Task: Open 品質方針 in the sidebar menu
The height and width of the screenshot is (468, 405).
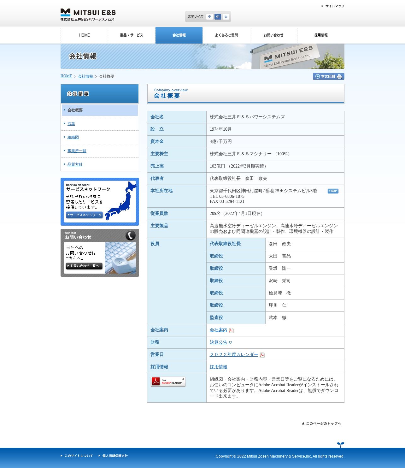Action: 75,164
